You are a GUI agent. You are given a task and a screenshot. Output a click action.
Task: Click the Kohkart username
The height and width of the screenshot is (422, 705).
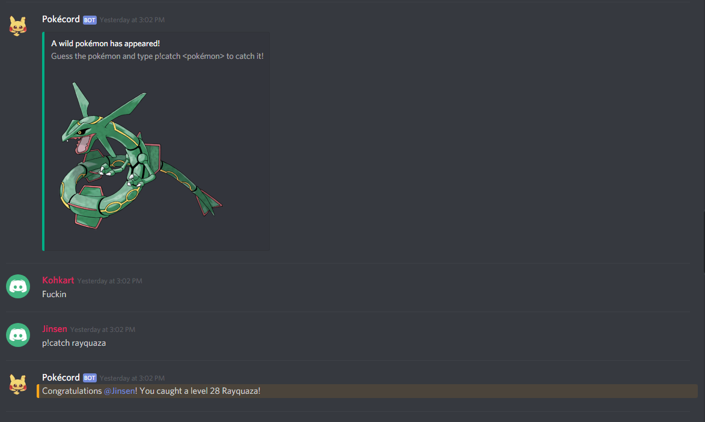pos(58,280)
